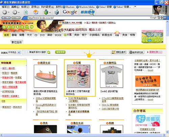Open the 七夕限定 promotional banner
The height and width of the screenshot is (137, 169).
(x=152, y=37)
